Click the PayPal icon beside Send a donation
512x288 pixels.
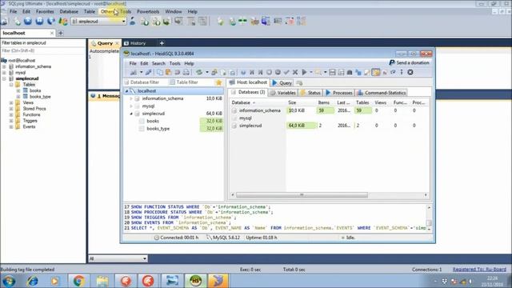coord(392,62)
